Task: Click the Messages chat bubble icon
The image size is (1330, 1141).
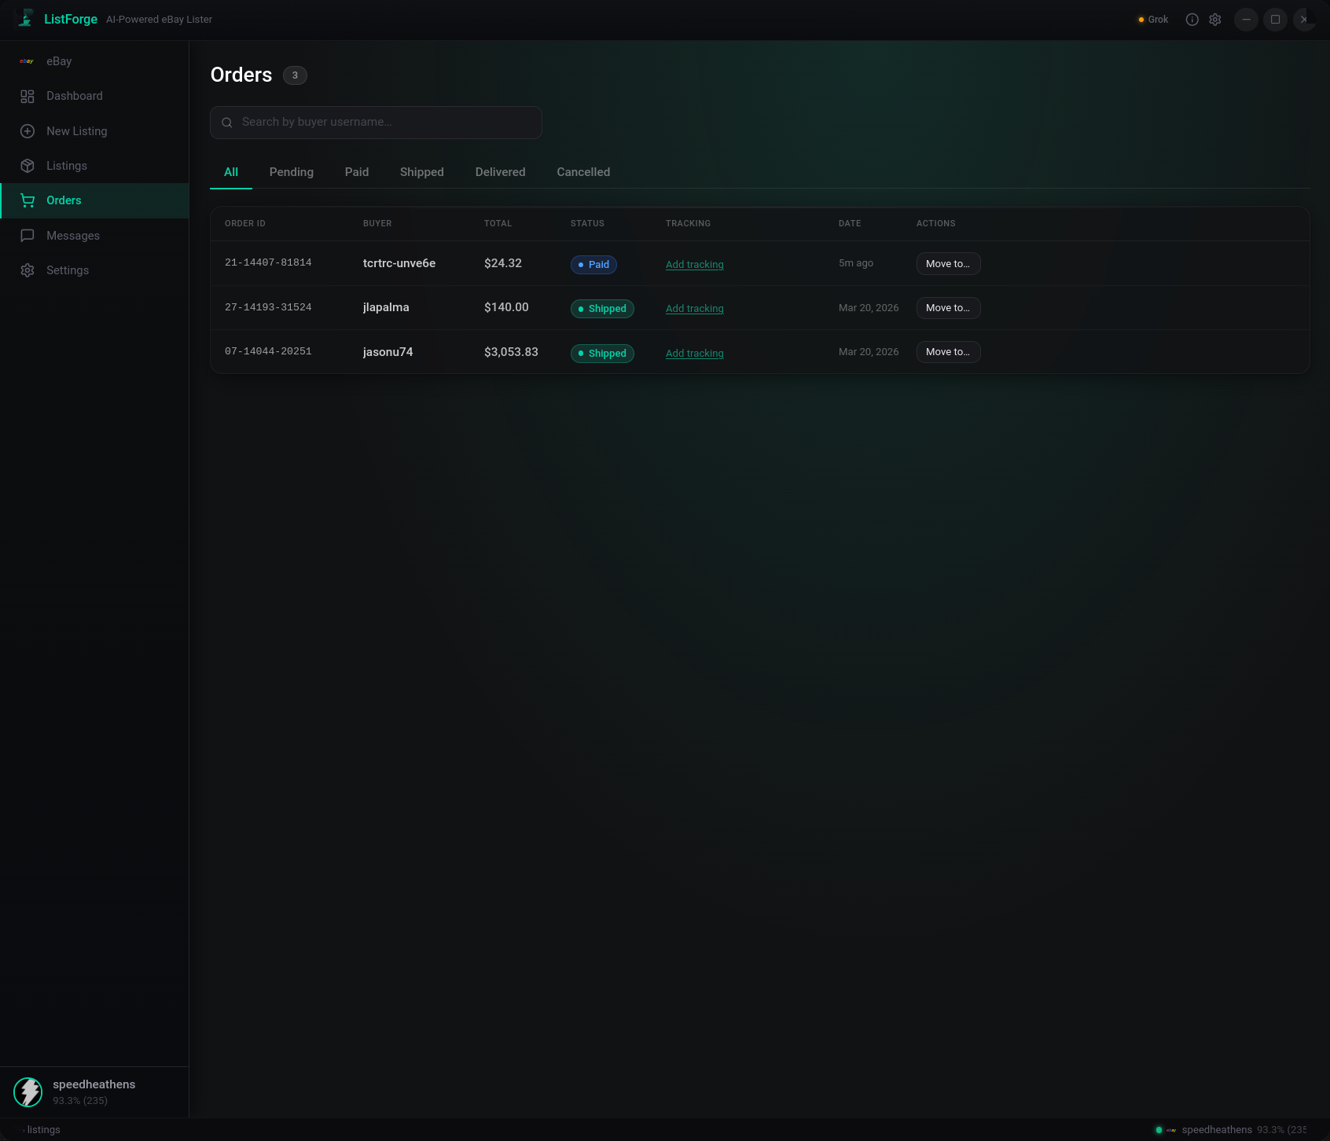Action: pos(28,236)
